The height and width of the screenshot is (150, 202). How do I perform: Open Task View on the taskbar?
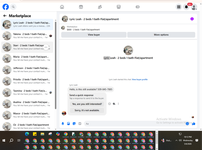19,140
